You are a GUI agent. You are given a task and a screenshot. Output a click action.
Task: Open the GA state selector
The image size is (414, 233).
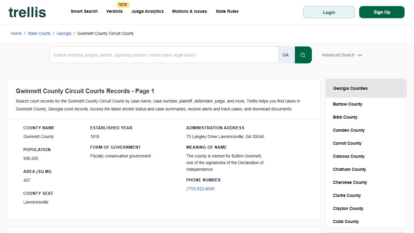tap(286, 55)
